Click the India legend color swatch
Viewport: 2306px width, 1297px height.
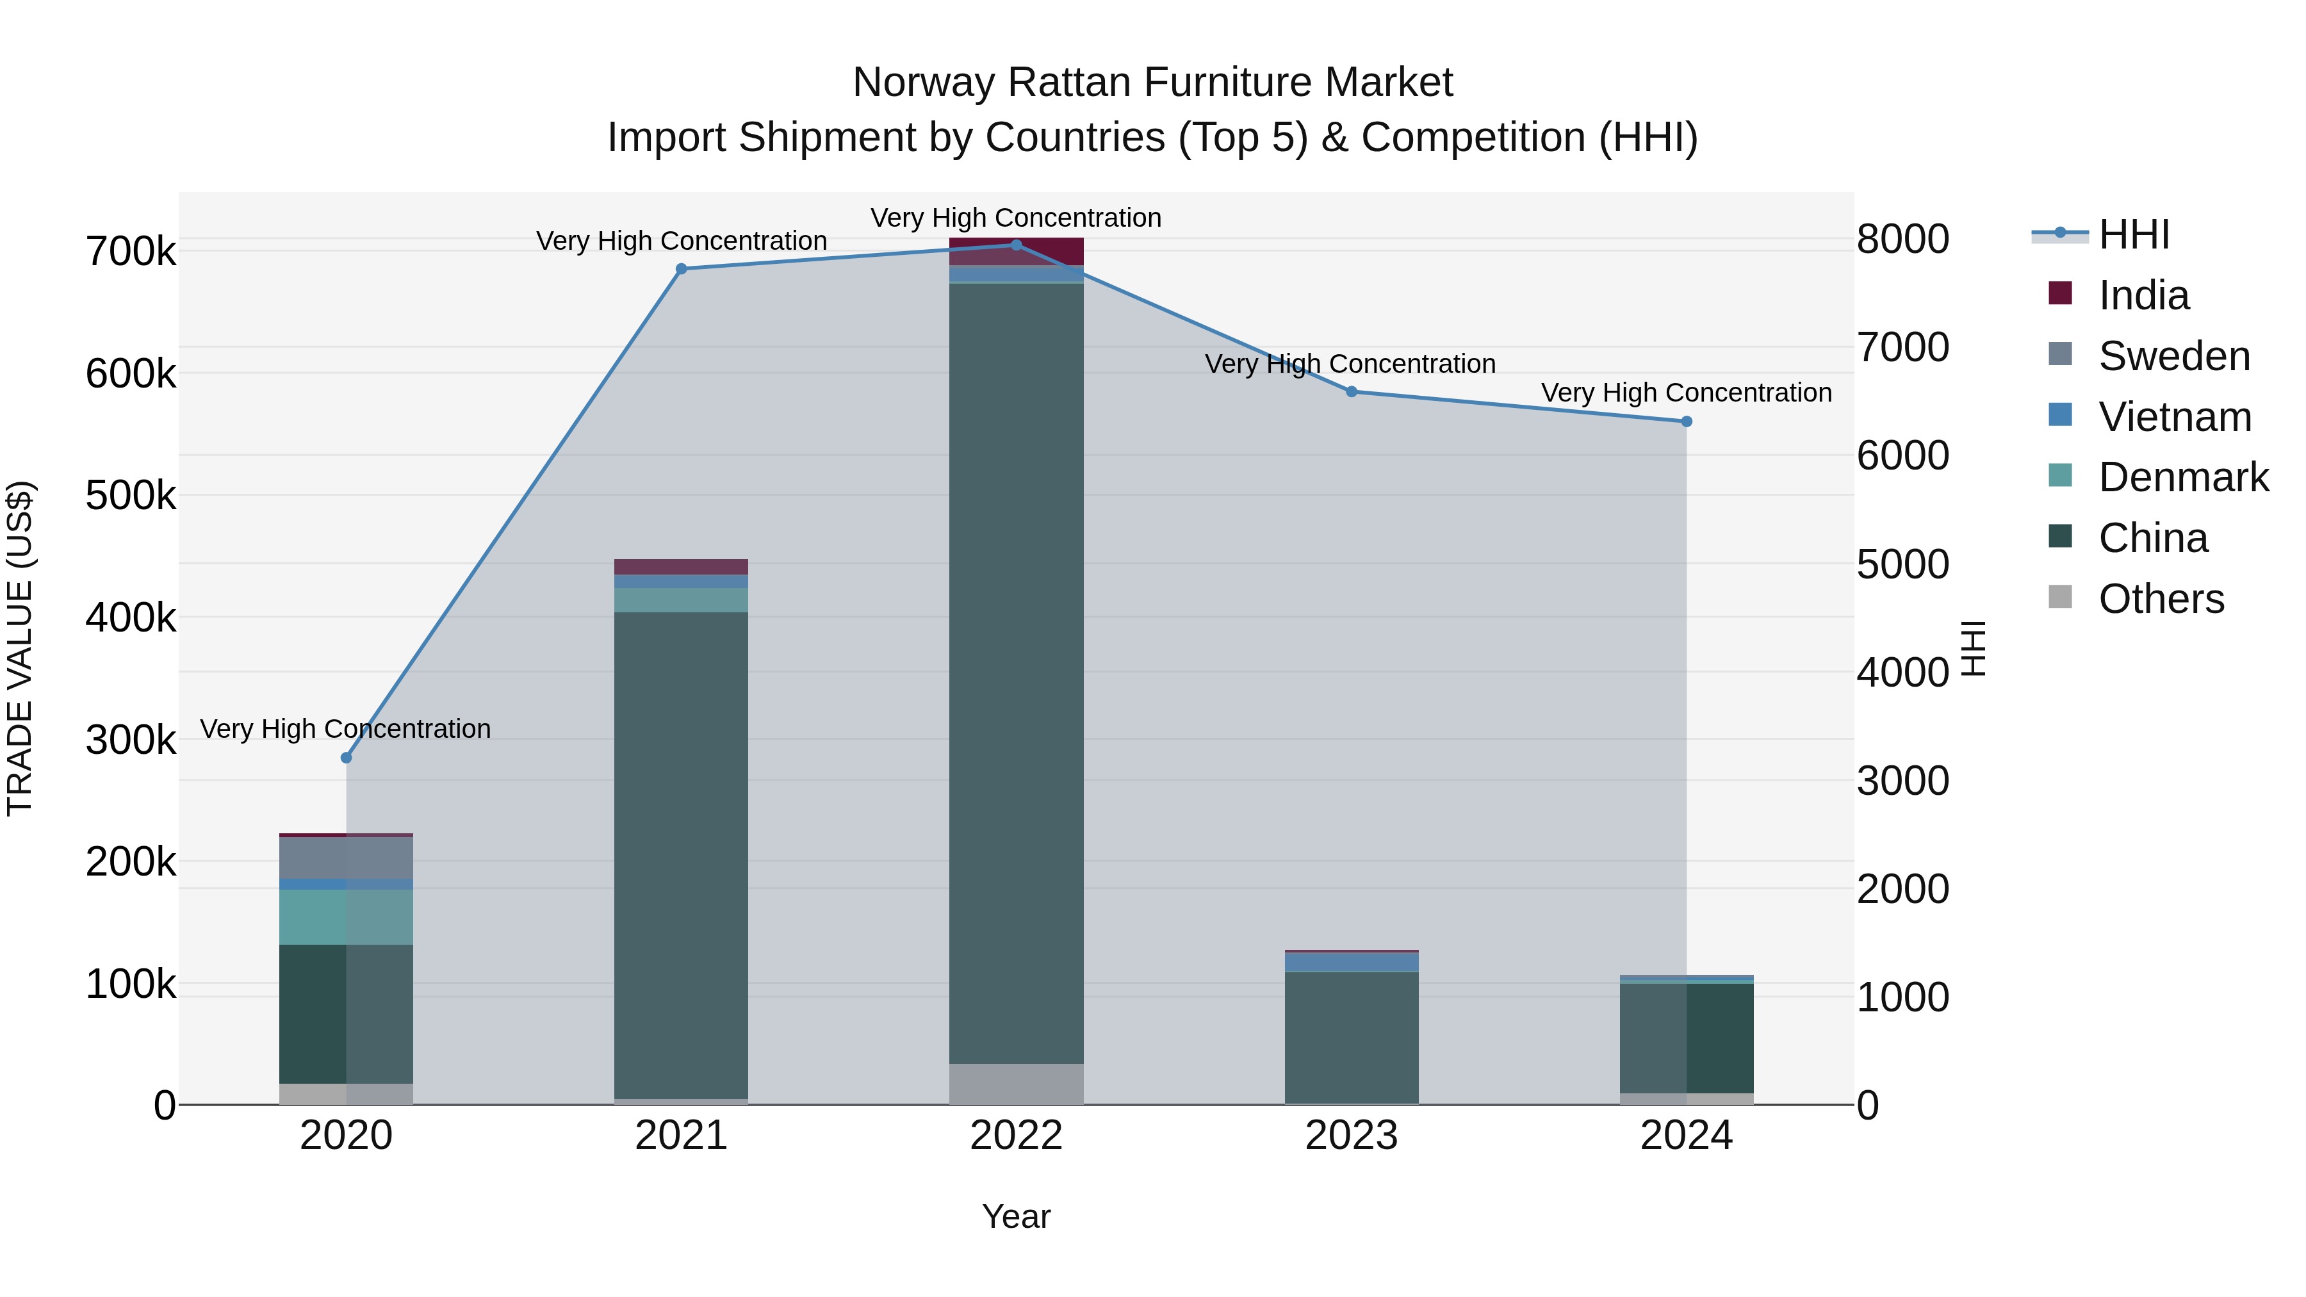(2060, 293)
